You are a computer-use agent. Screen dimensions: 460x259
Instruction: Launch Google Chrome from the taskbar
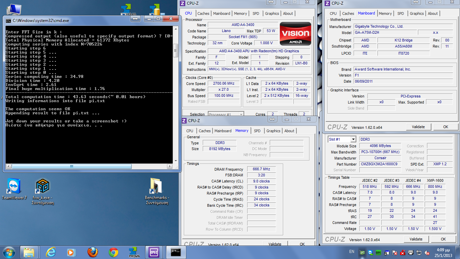[x=113, y=252]
